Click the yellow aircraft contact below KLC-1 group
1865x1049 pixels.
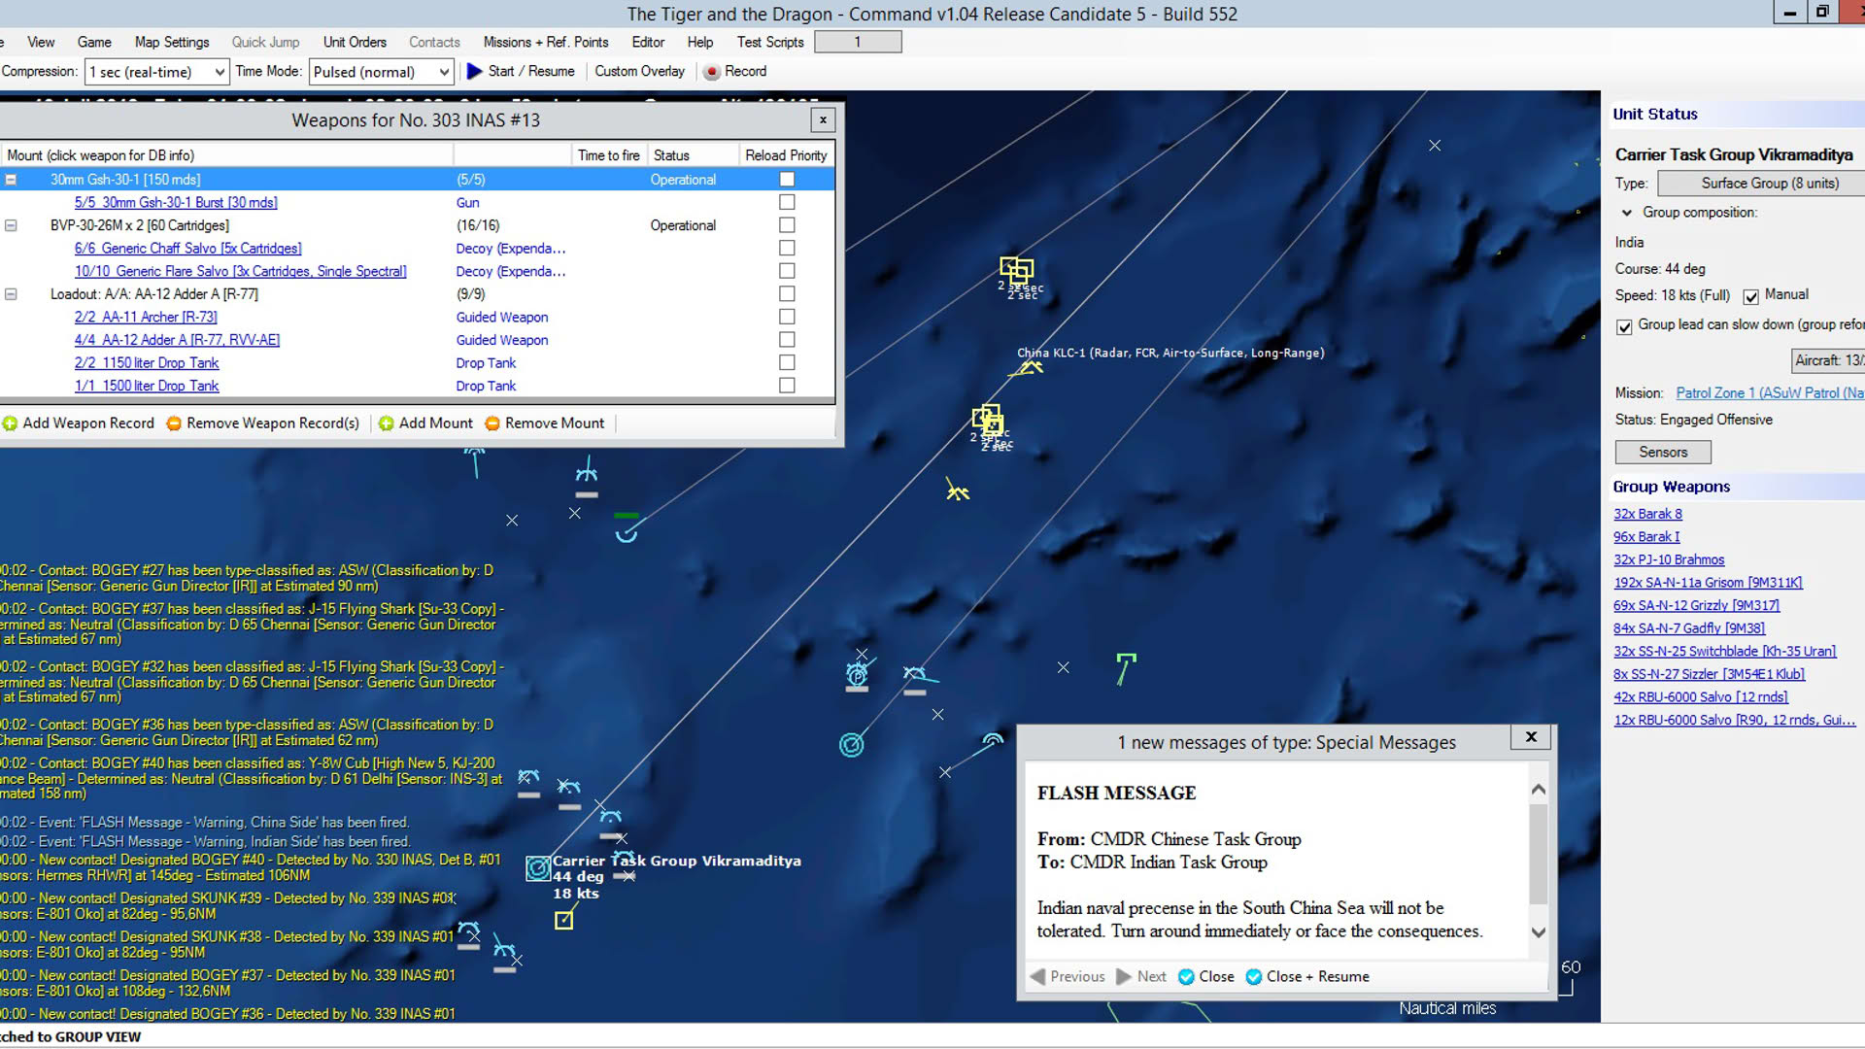pyautogui.click(x=957, y=491)
